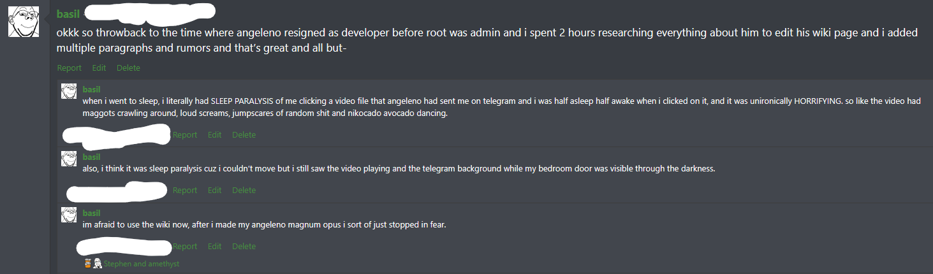Report the main post about angeleno

pyautogui.click(x=69, y=68)
